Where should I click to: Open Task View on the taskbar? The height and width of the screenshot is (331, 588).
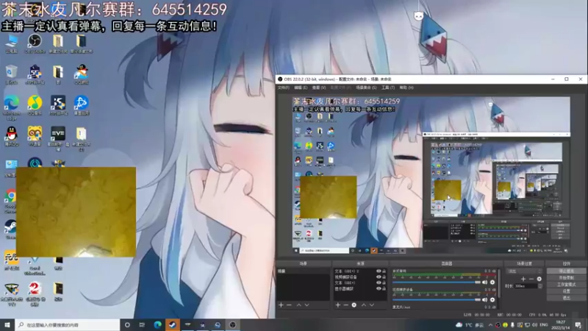pos(142,325)
